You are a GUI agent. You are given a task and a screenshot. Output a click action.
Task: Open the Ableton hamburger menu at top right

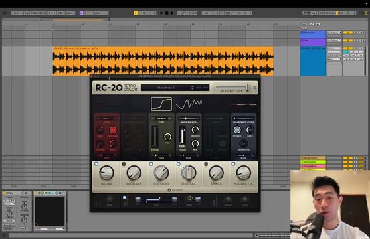tap(366, 13)
